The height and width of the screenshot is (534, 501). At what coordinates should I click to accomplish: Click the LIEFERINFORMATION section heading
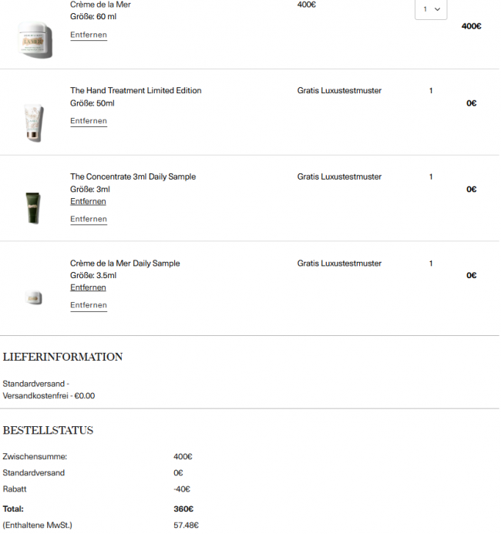coord(63,357)
